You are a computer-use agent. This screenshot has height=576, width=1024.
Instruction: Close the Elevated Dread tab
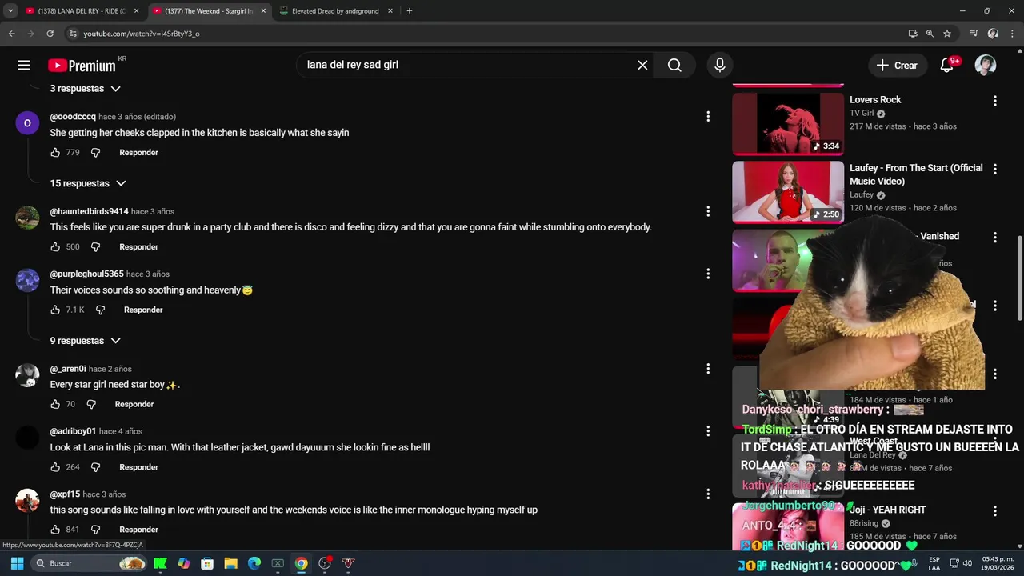coord(390,11)
